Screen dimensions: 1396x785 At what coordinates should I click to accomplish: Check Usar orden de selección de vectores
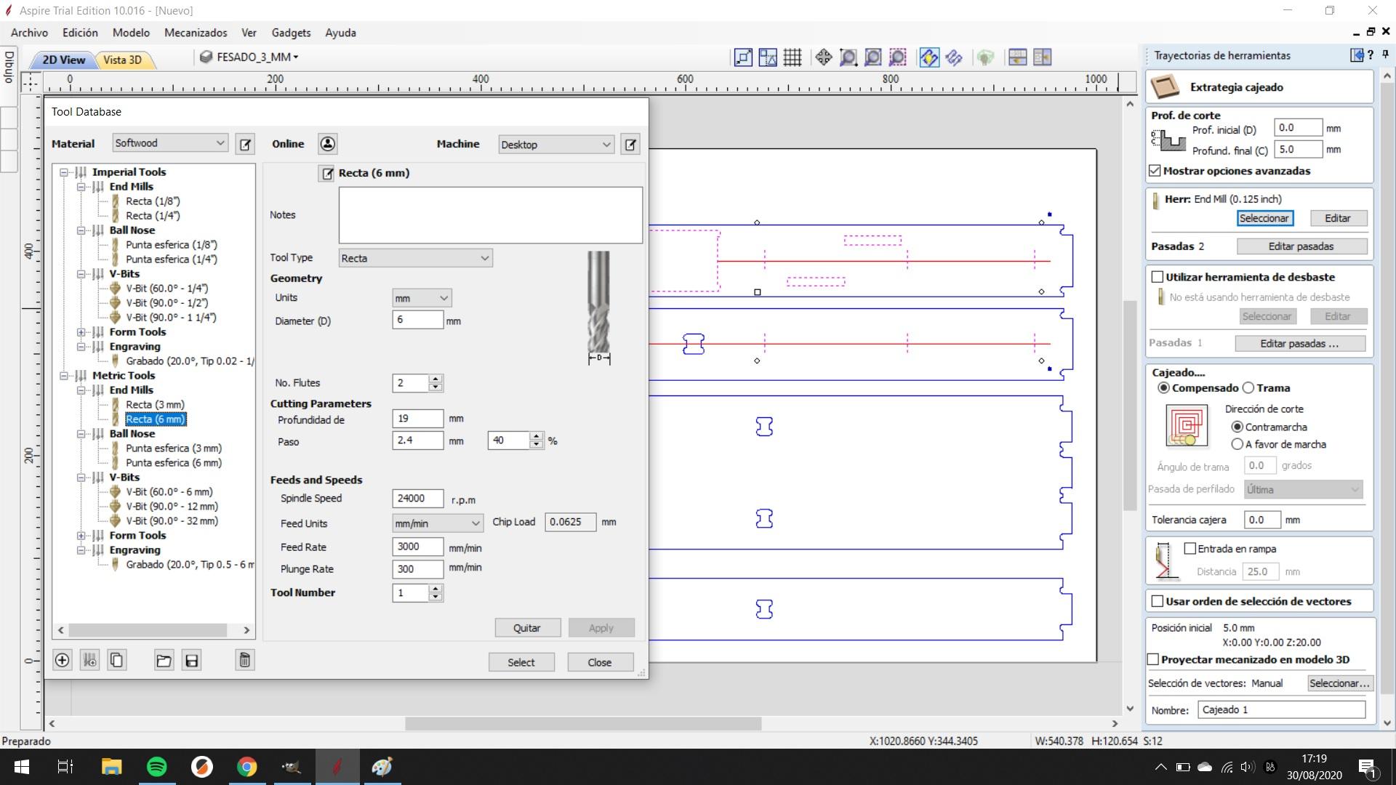pos(1158,601)
